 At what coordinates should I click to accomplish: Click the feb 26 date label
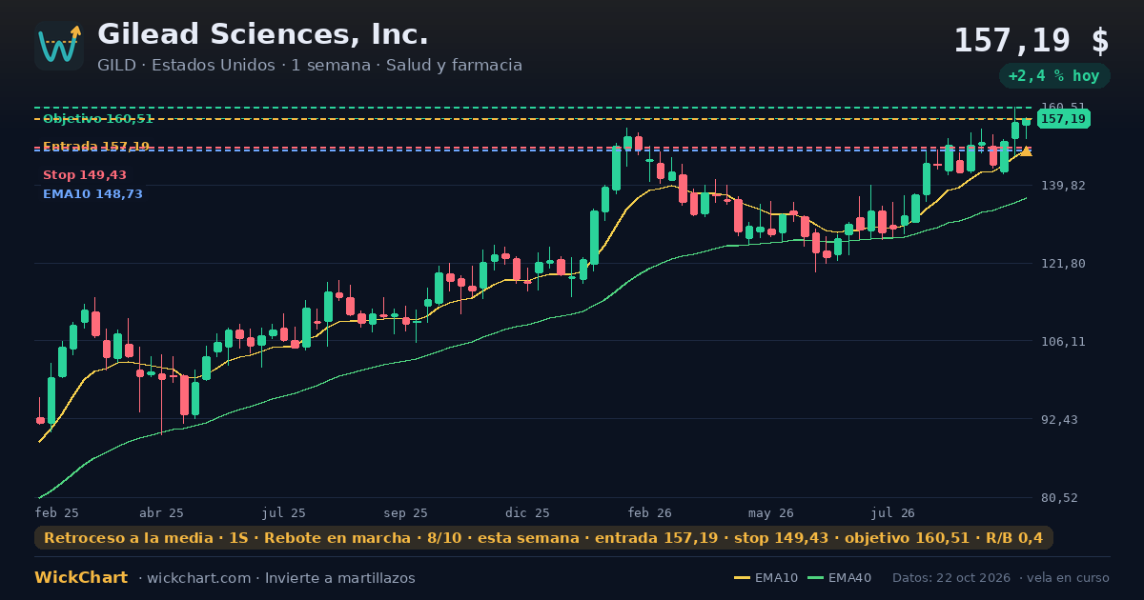650,512
